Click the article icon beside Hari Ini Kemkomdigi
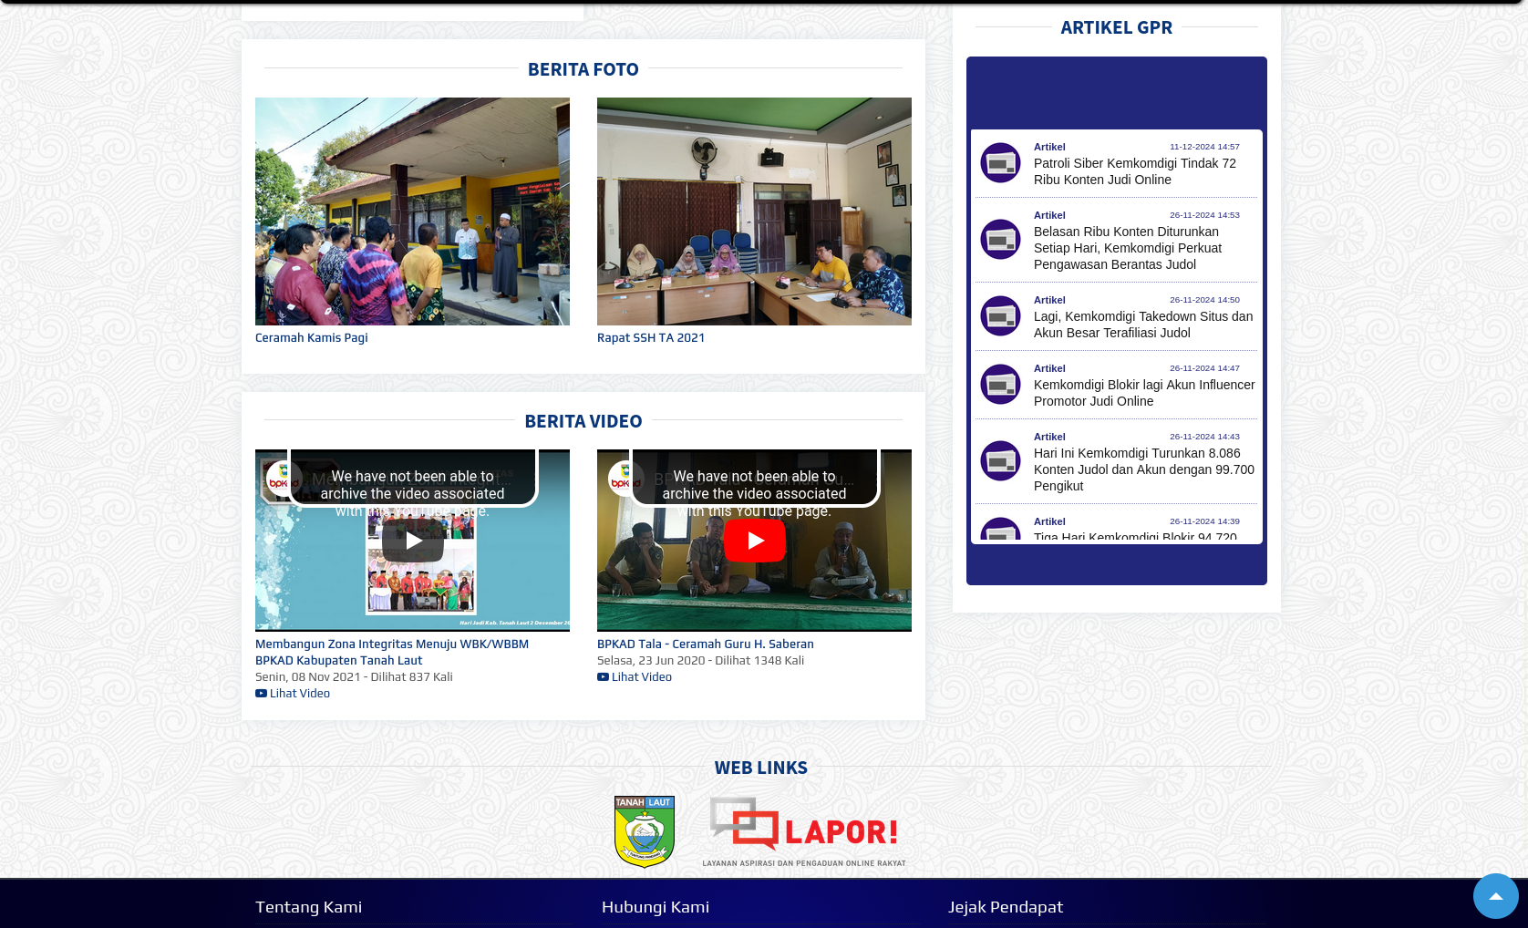Screen dimensions: 1528x928 (x=1000, y=461)
